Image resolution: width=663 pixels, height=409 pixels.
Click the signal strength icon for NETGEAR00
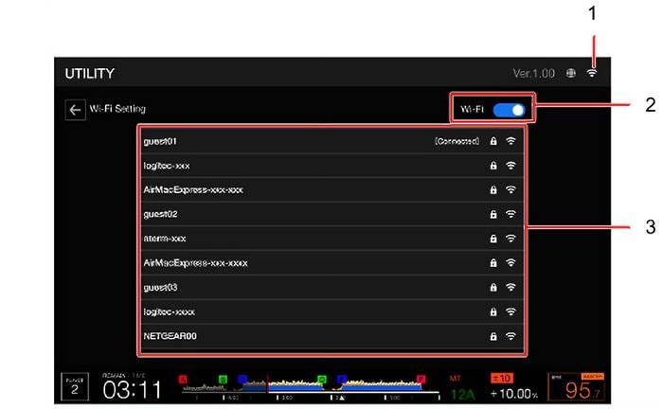511,335
